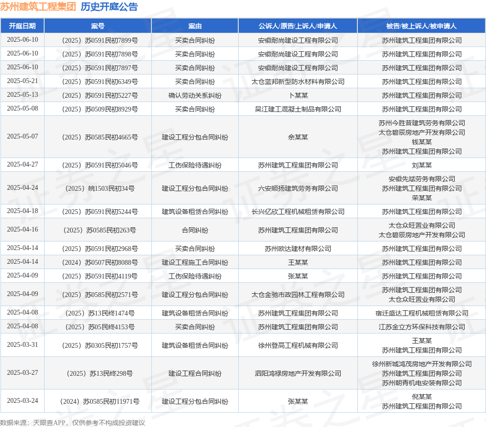The width and height of the screenshot is (486, 427).
Task: Select the 案号 column header
Action: click(x=98, y=26)
